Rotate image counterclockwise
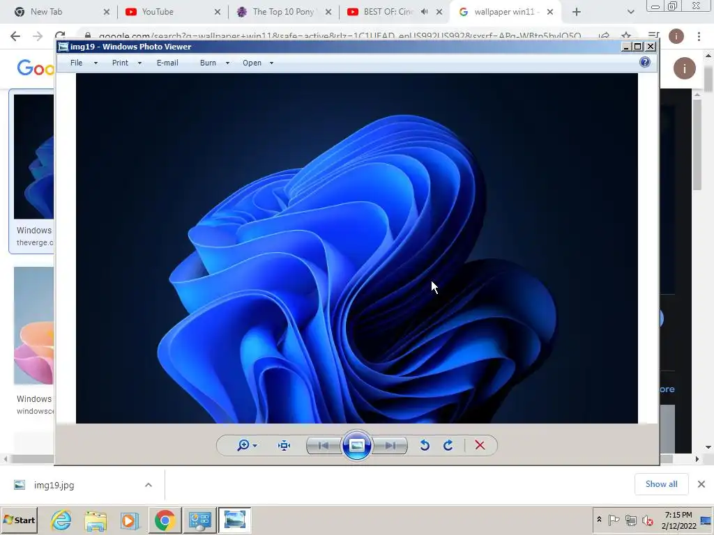The image size is (714, 535). (x=425, y=445)
